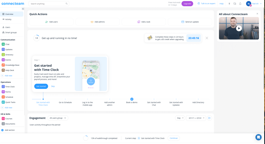Image resolution: width=265 pixels, height=144 pixels.
Task: Click Continue in the walkthrough bar
Action: point(173,138)
